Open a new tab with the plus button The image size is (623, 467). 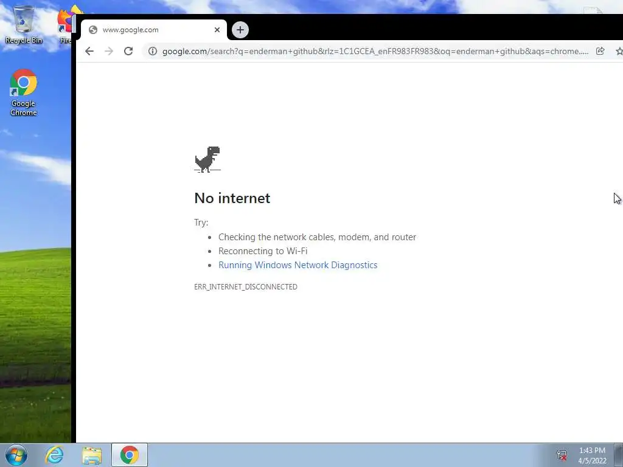(240, 30)
